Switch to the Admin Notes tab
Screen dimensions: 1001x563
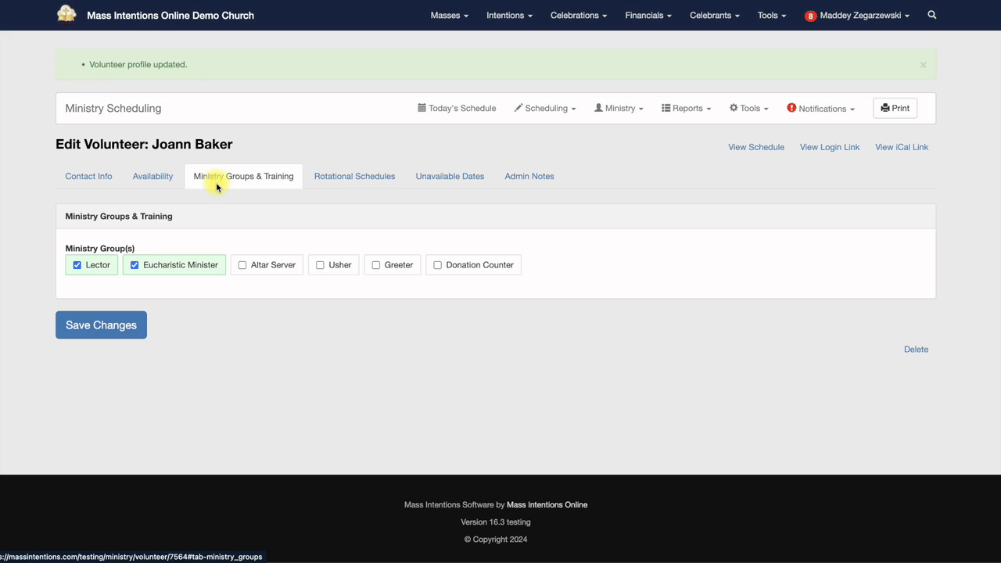[529, 177]
